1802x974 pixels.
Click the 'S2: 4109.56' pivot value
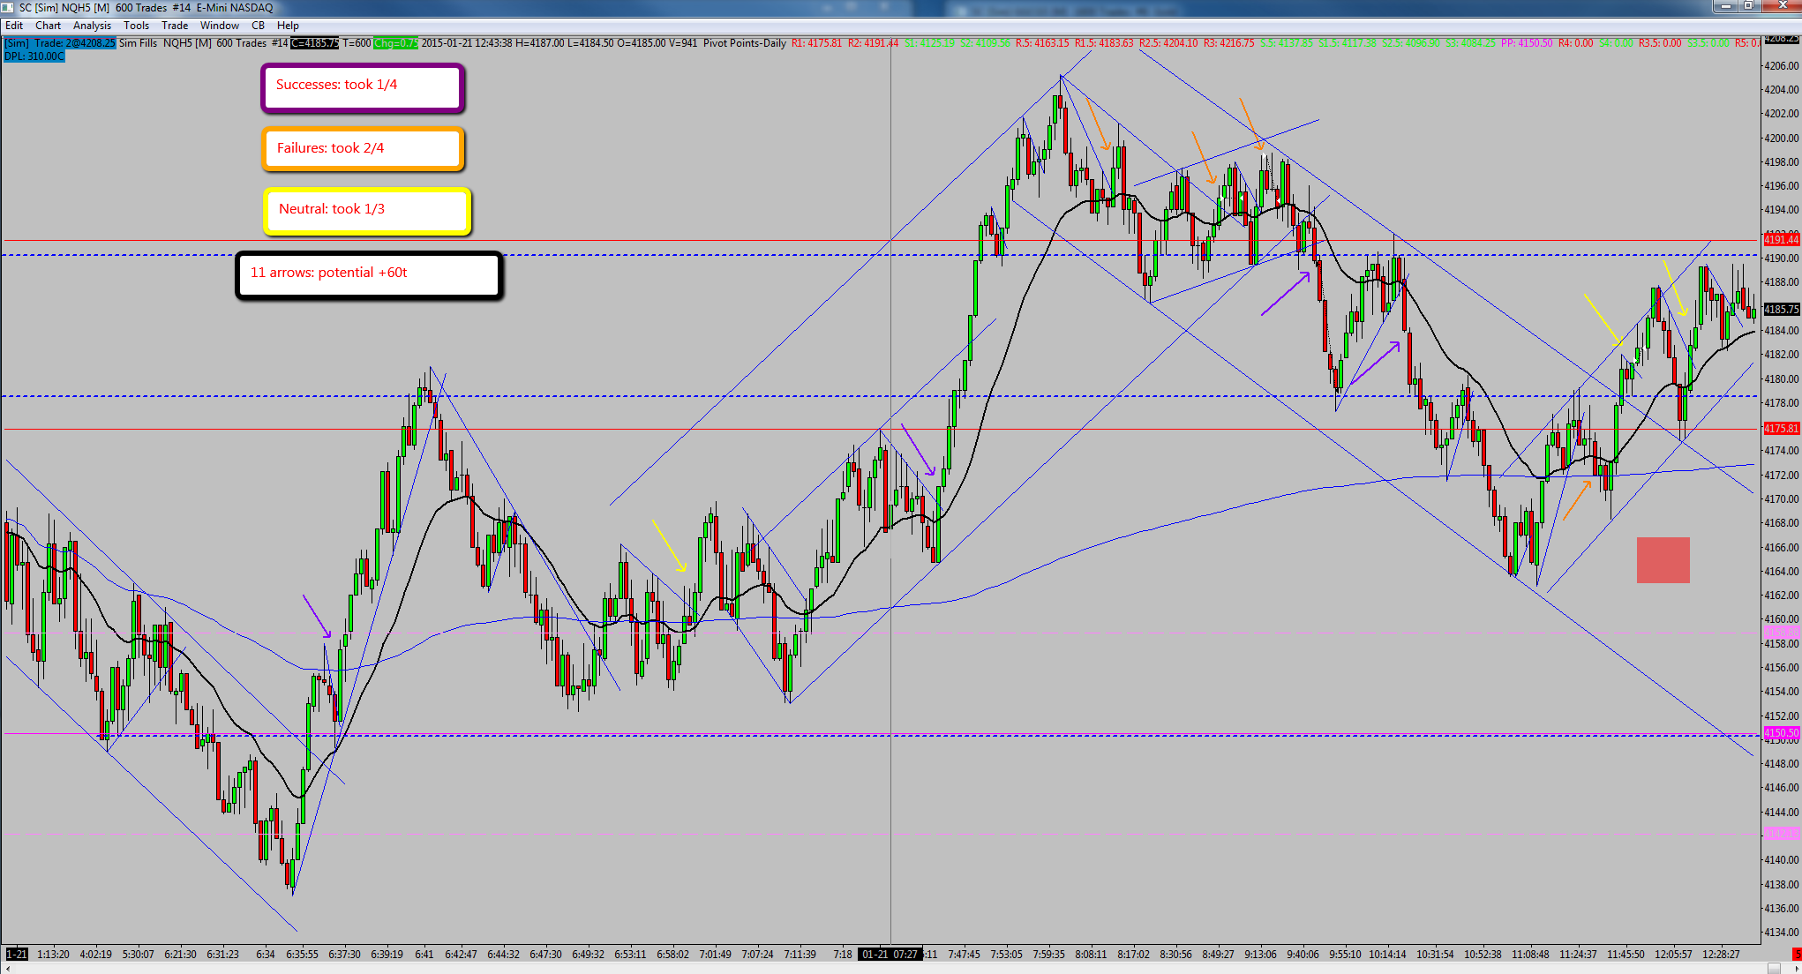coord(985,43)
